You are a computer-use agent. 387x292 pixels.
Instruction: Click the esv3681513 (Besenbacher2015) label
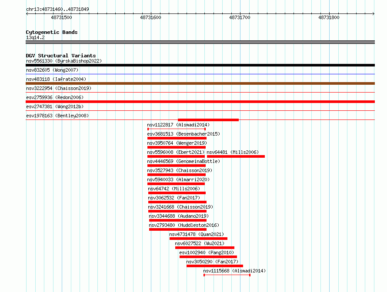click(x=183, y=134)
